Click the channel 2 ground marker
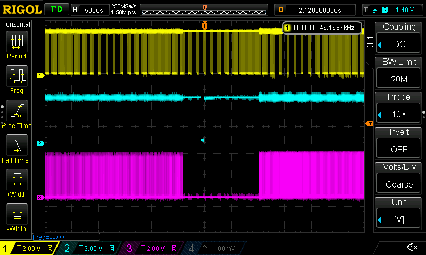Viewport: 426px width, 255px height. (x=40, y=143)
